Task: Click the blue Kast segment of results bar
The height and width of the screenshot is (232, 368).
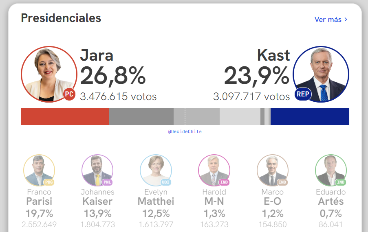Action: 310,116
